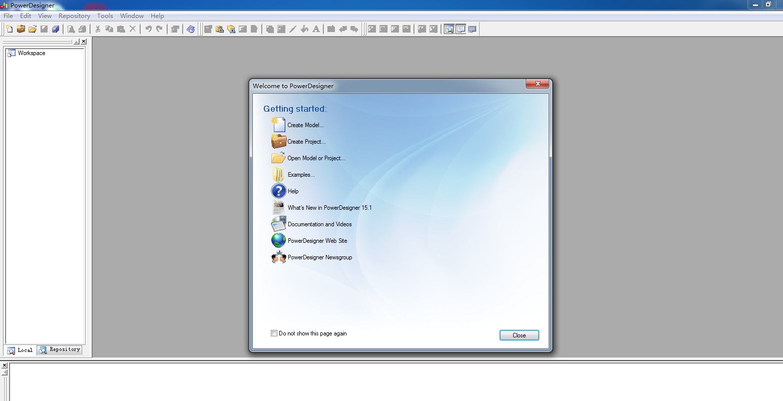Open the View menu
This screenshot has height=401, width=783.
coord(45,16)
